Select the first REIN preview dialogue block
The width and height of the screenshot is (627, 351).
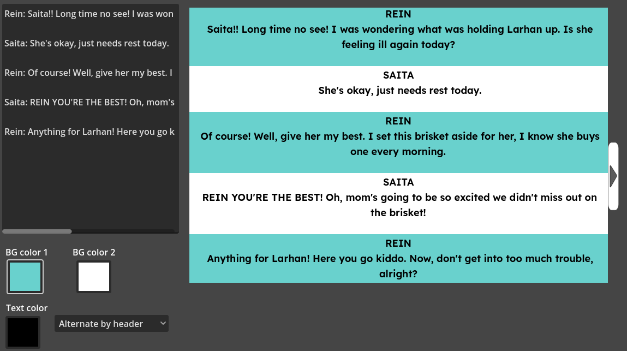(x=398, y=37)
